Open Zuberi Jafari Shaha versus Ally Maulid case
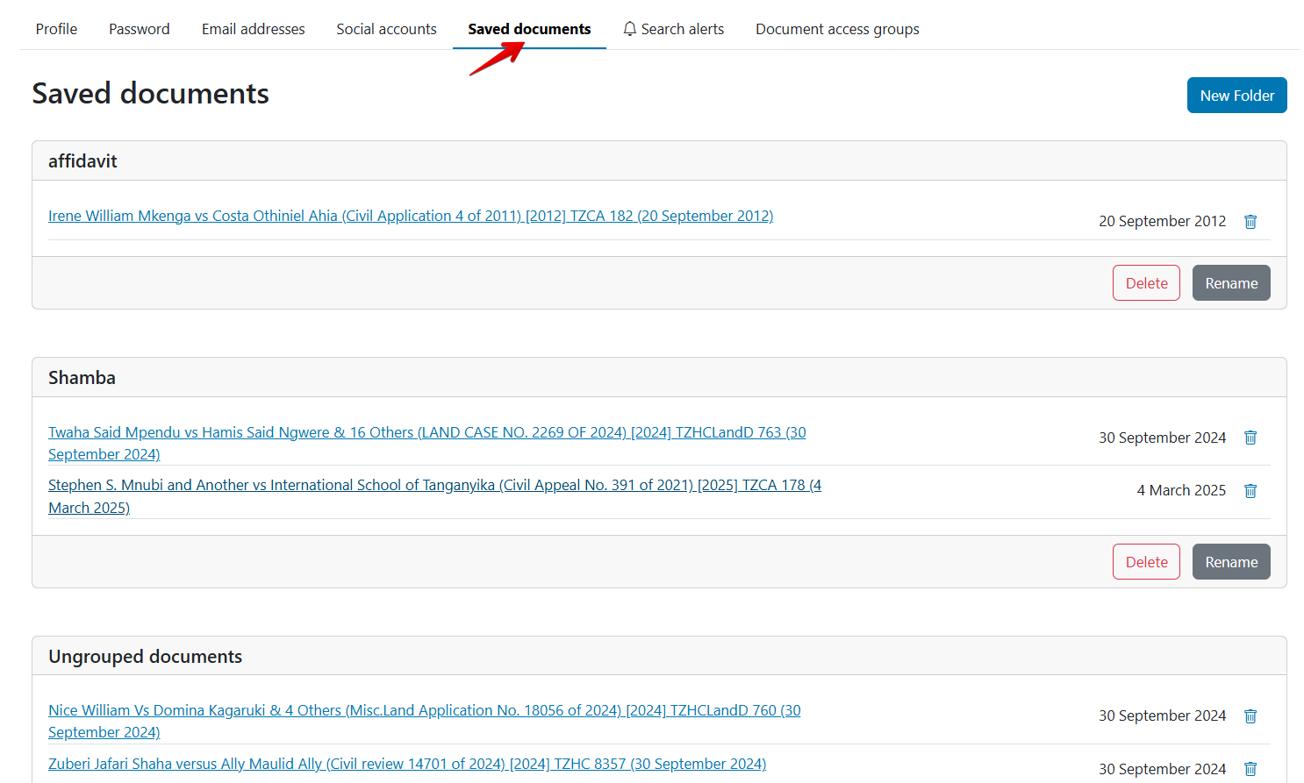Image resolution: width=1304 pixels, height=783 pixels. point(407,764)
